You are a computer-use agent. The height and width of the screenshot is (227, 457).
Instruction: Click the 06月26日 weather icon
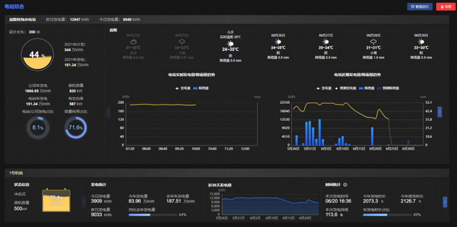click(x=278, y=42)
